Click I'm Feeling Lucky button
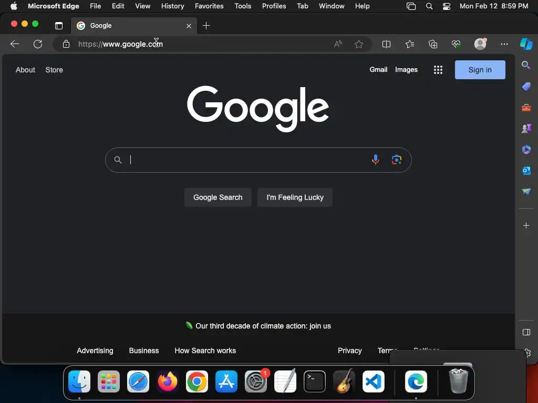This screenshot has width=538, height=403. tap(295, 197)
